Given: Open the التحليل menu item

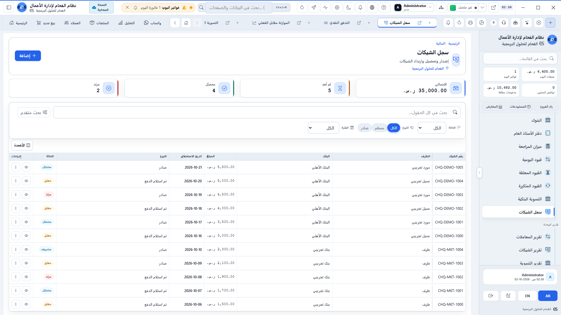Looking at the screenshot, I should point(126,23).
